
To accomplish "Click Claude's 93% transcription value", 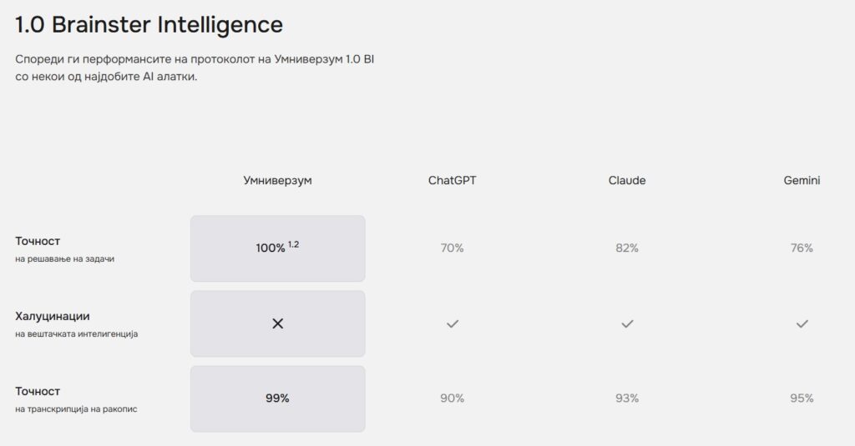I will 627,398.
